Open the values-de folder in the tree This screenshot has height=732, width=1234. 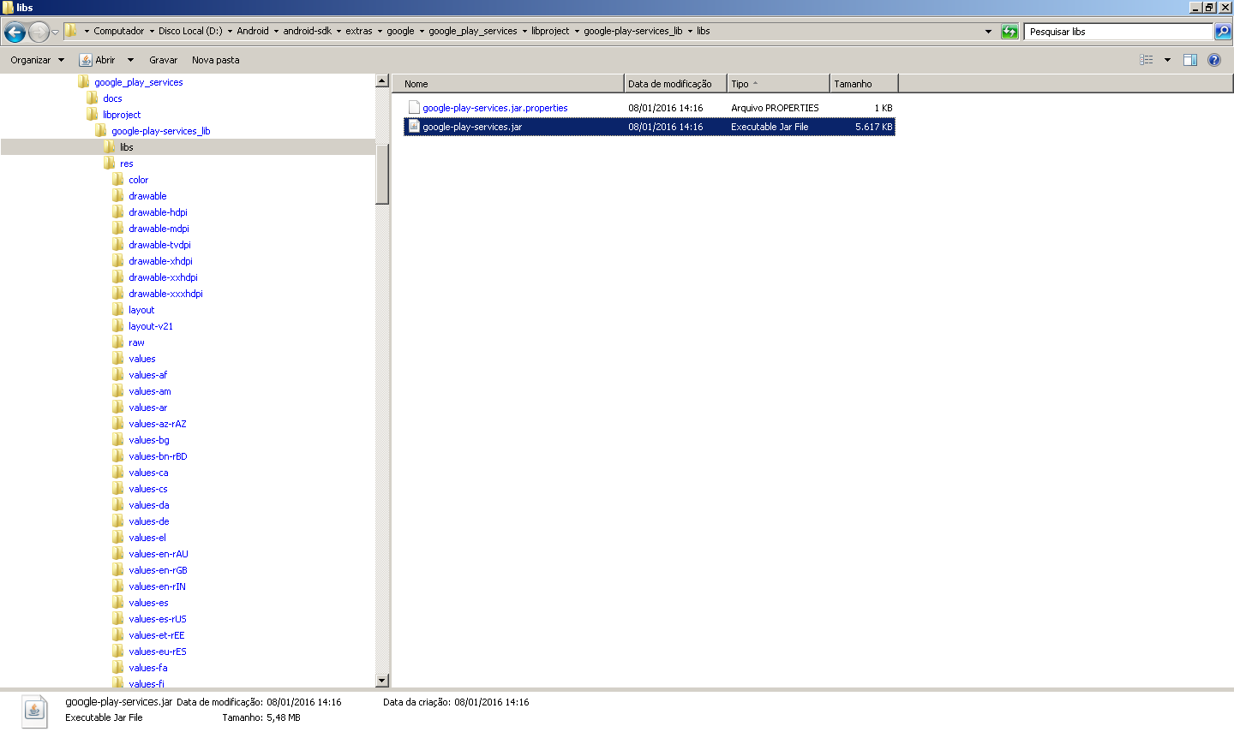pyautogui.click(x=149, y=521)
